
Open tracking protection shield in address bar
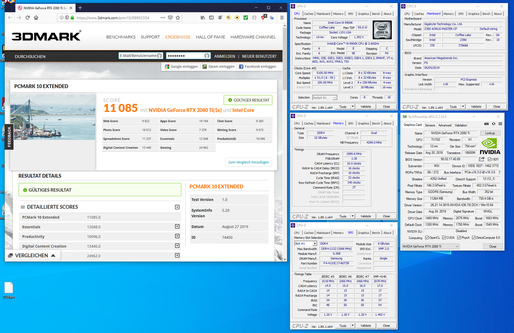point(67,18)
